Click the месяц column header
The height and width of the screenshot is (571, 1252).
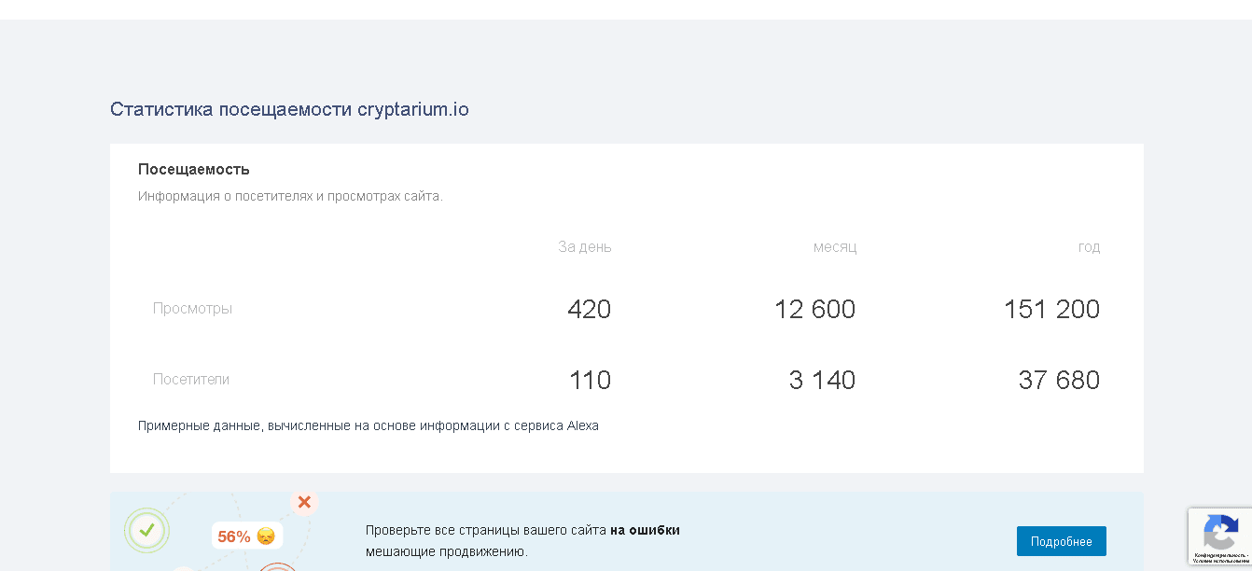(835, 247)
